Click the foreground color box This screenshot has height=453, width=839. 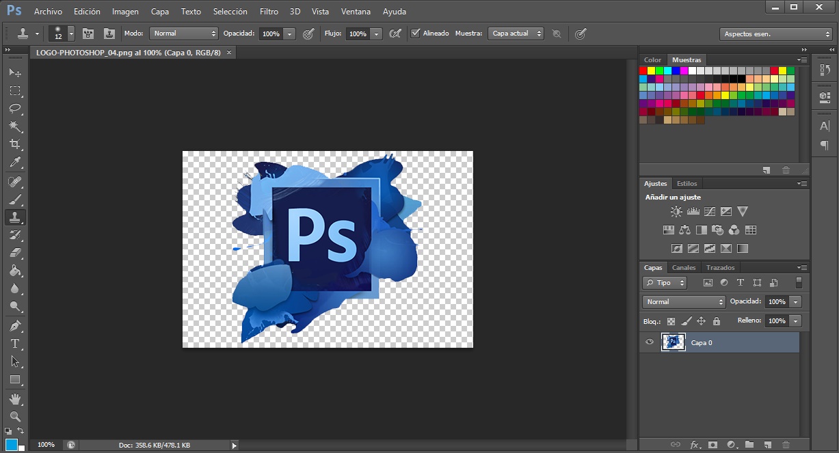(11, 445)
